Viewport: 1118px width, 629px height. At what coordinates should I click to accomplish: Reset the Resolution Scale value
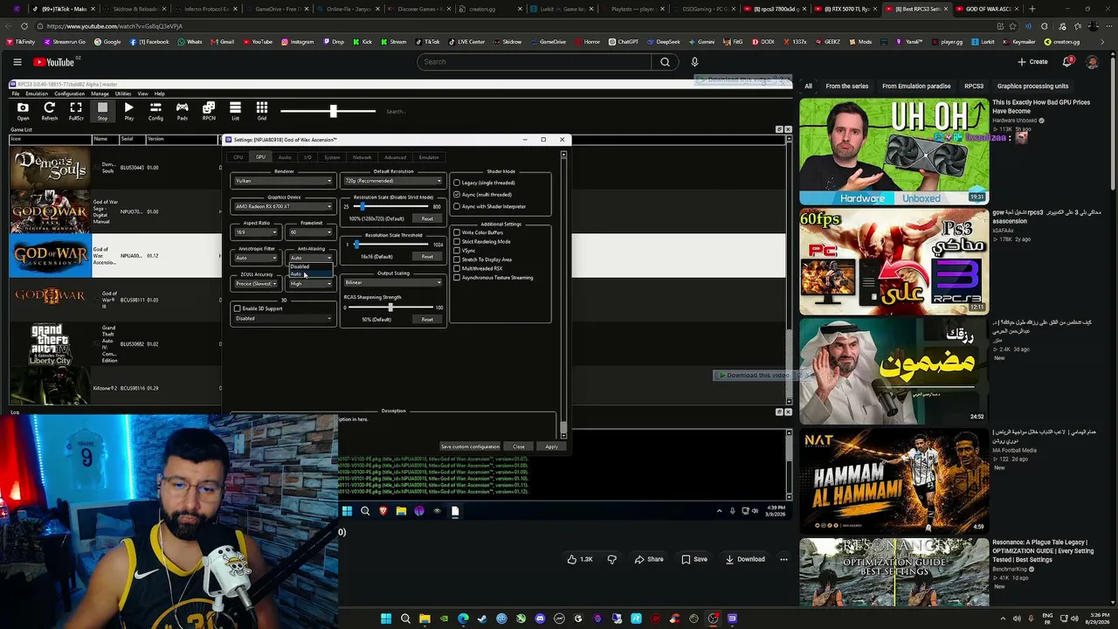click(427, 218)
